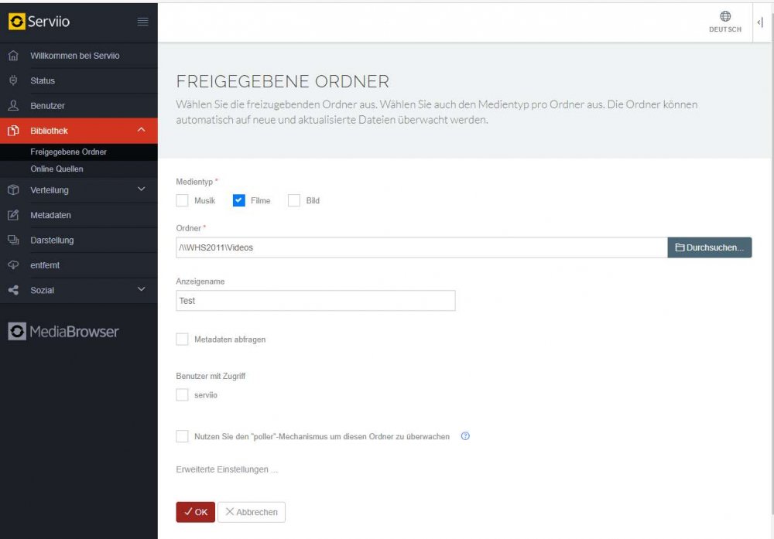Click the user icon next to Benutzer
The width and height of the screenshot is (774, 539).
click(13, 105)
